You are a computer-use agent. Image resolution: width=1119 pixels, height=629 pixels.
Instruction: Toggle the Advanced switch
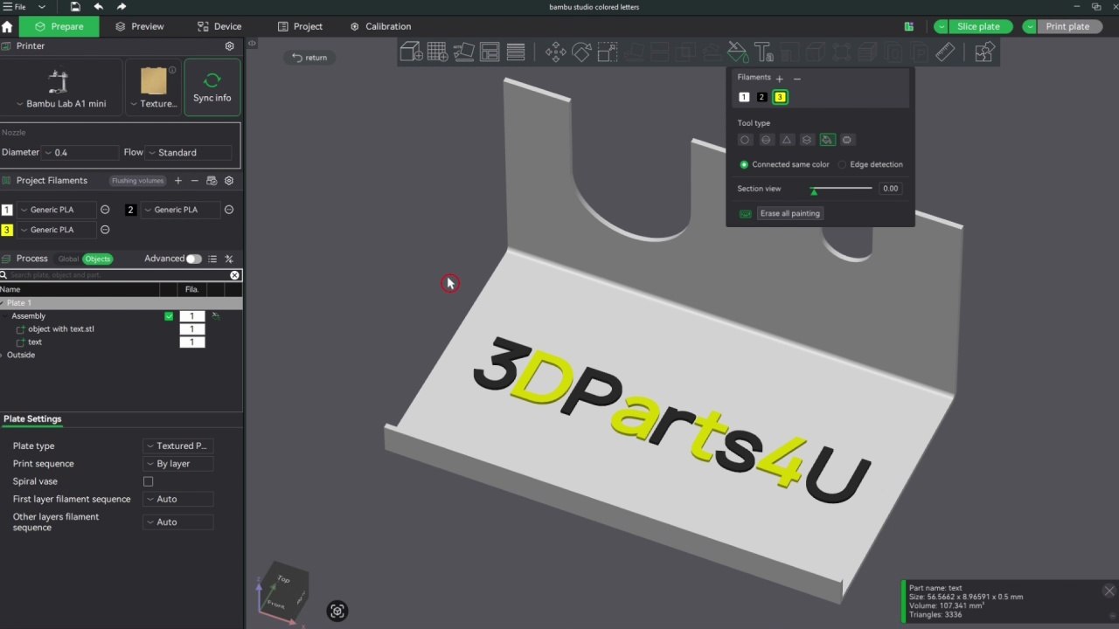coord(193,259)
